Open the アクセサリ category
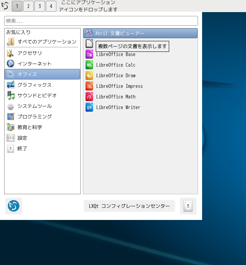 tap(42, 53)
